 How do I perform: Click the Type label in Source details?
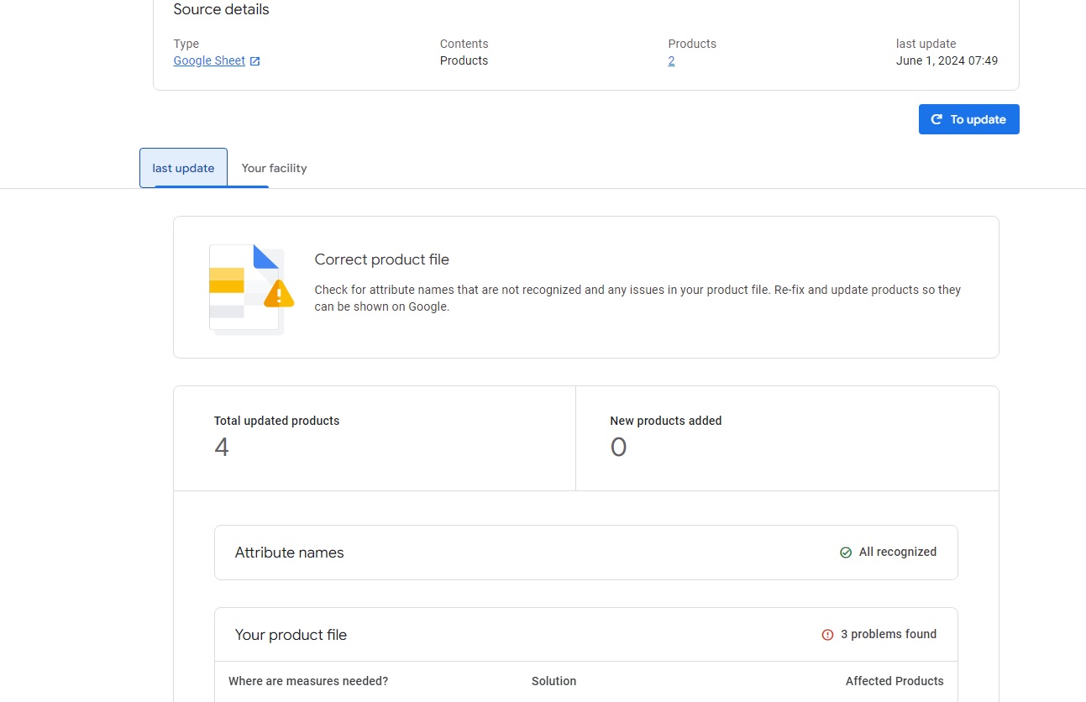tap(186, 44)
